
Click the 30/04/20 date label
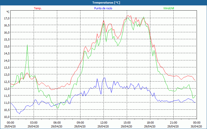click(x=196, y=126)
